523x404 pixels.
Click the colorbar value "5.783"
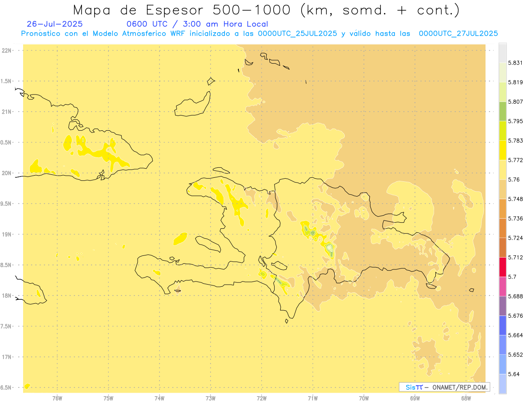click(516, 140)
